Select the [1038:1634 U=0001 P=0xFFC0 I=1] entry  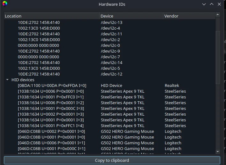(51, 97)
